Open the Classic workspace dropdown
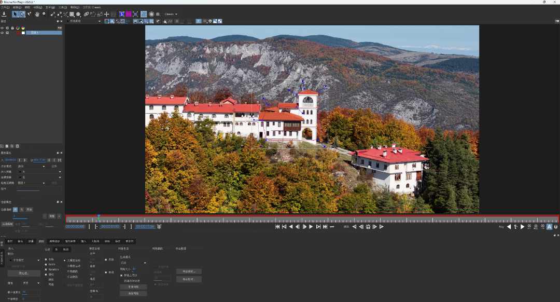Screen dimensions: 560x302 [x=171, y=14]
